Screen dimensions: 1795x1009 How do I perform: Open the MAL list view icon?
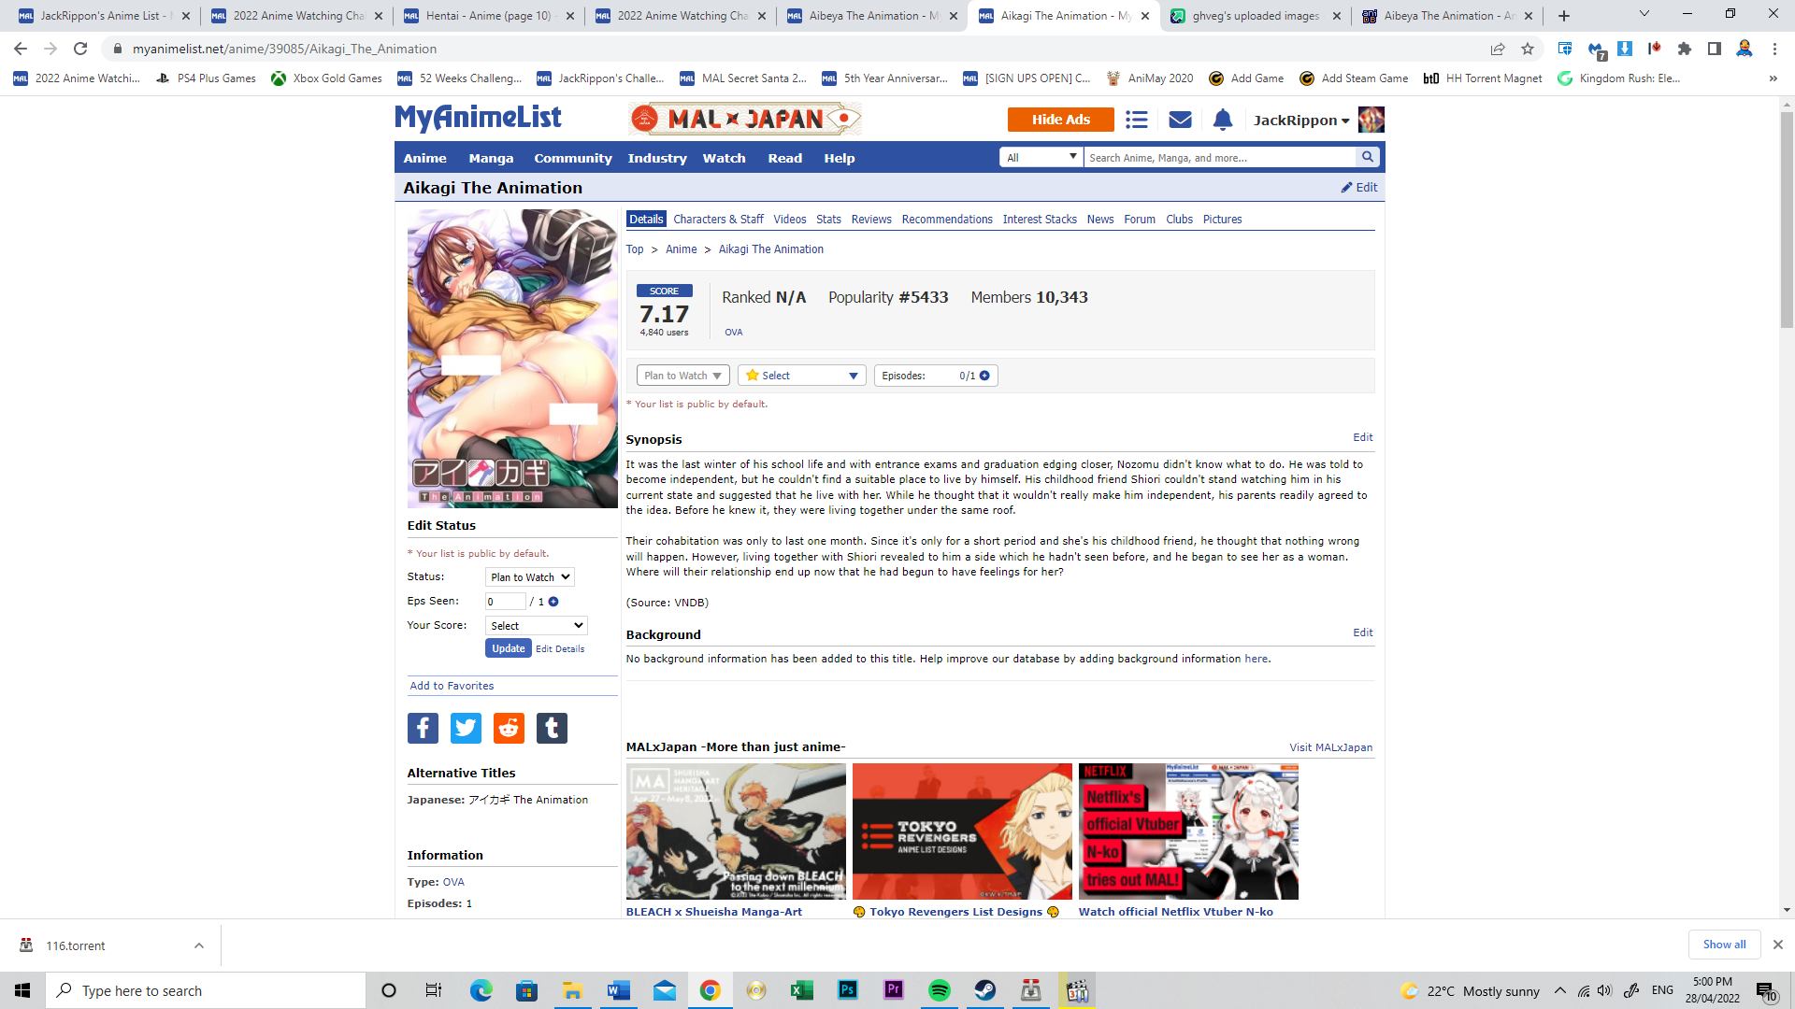(x=1136, y=120)
